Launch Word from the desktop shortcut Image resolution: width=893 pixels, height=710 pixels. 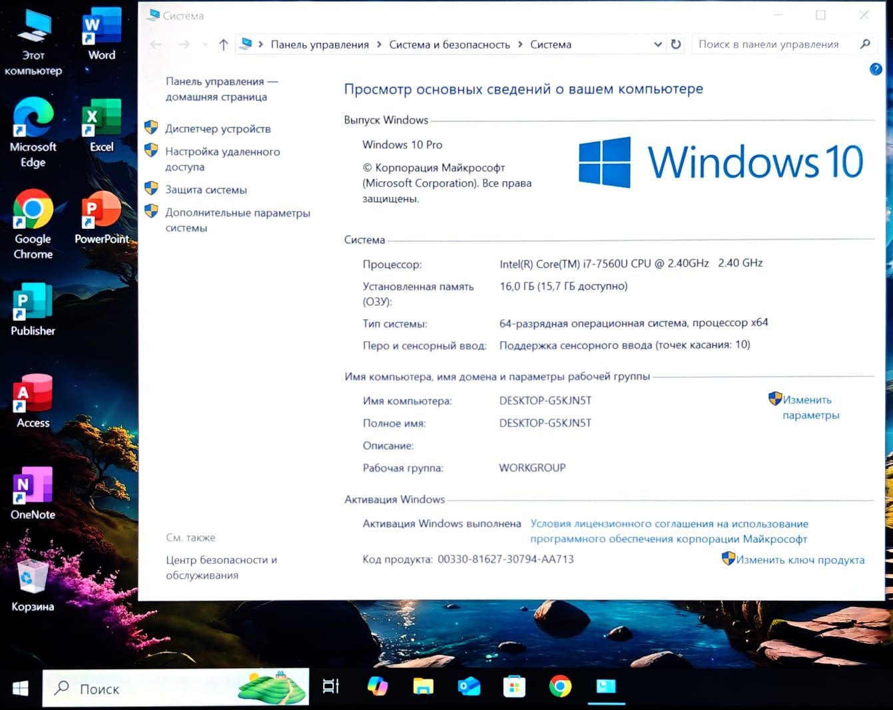(101, 35)
